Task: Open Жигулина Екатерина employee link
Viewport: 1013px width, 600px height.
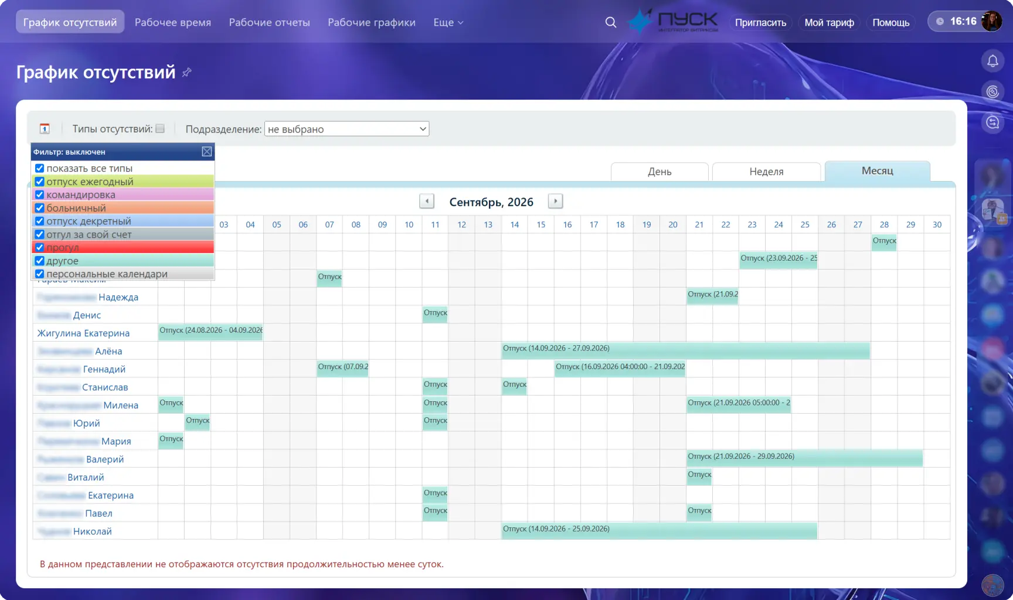Action: click(83, 333)
